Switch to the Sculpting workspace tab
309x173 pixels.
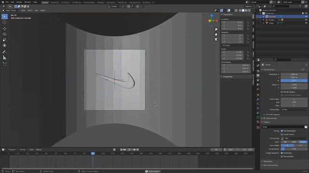tap(65, 2)
